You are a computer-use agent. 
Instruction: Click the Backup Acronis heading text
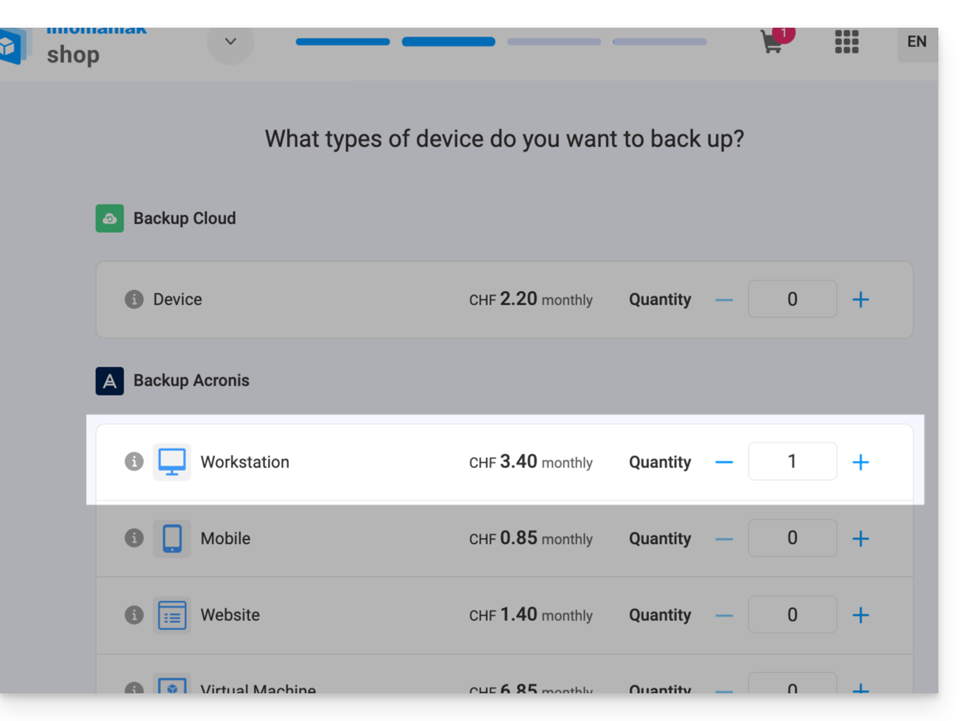pos(191,380)
